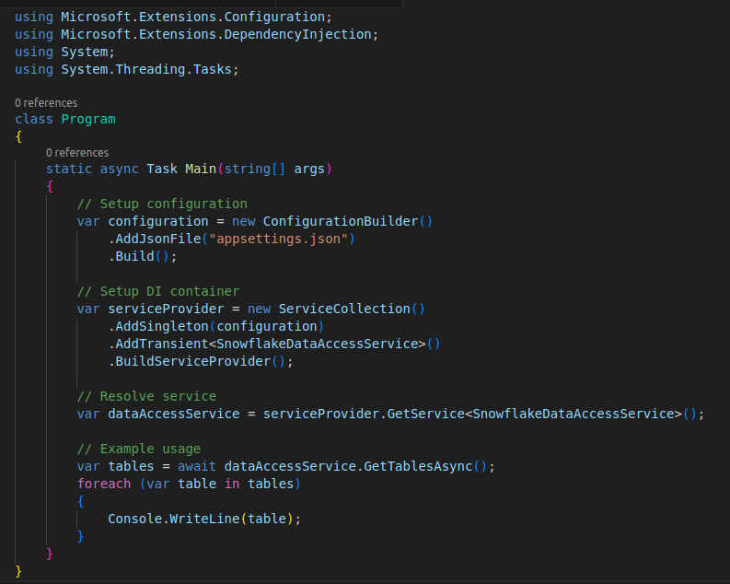Open "0 references" CodeLens above Main method
Screen dimensions: 730x584
[77, 152]
